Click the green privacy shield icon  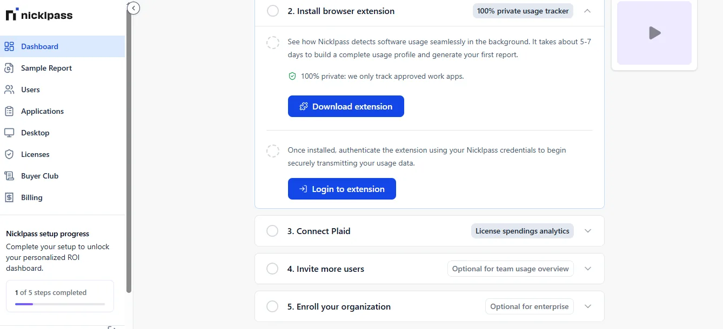coord(292,77)
